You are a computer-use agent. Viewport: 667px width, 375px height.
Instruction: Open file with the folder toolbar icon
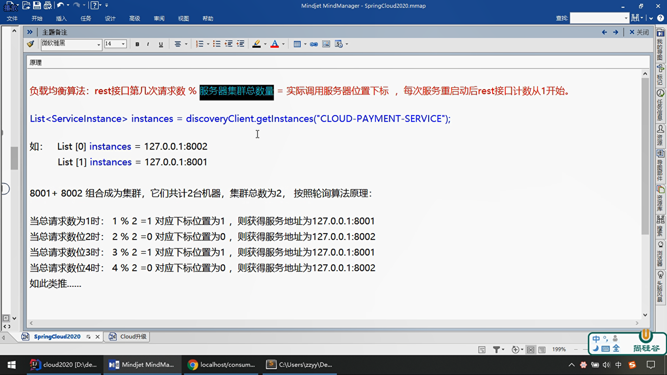click(26, 5)
